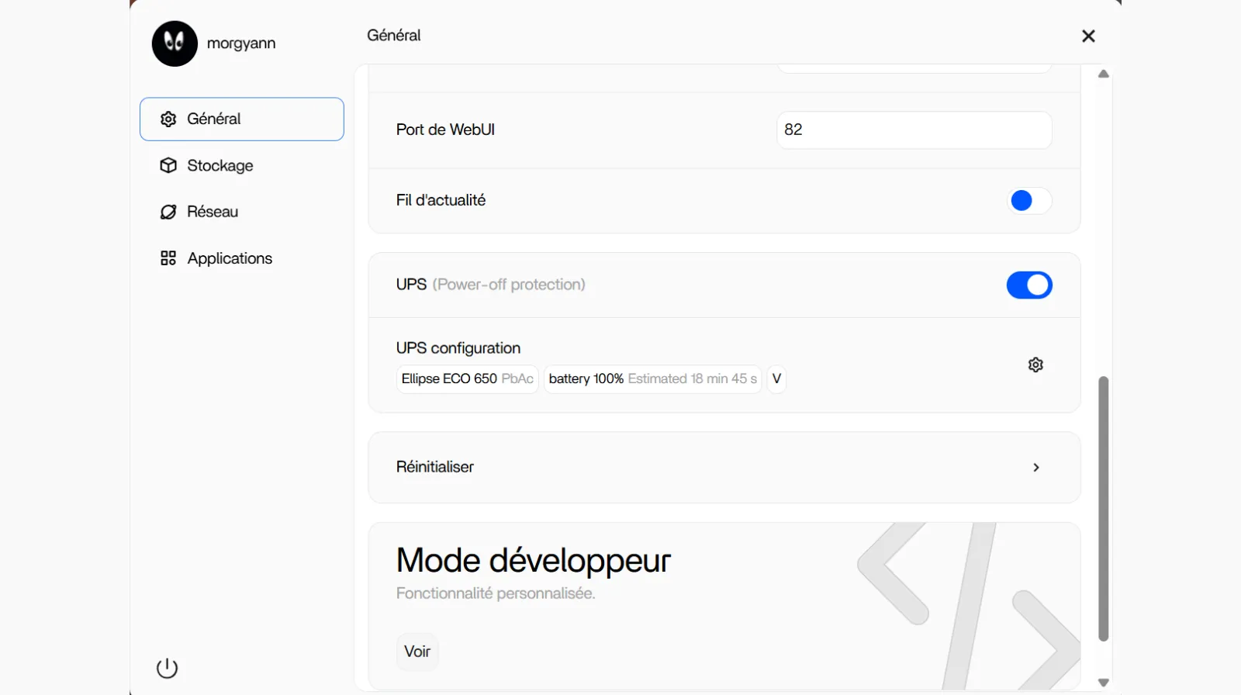Screen dimensions: 1241x695
Task: Toggle the Fil d'actualité switch
Action: tap(1028, 201)
